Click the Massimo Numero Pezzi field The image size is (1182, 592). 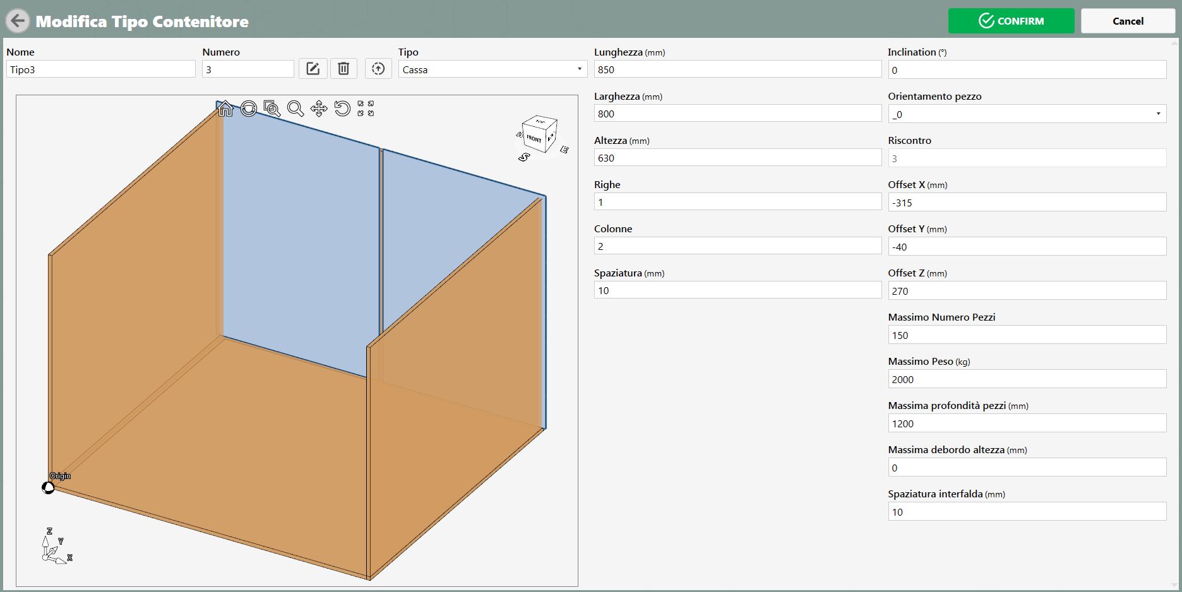[1027, 335]
